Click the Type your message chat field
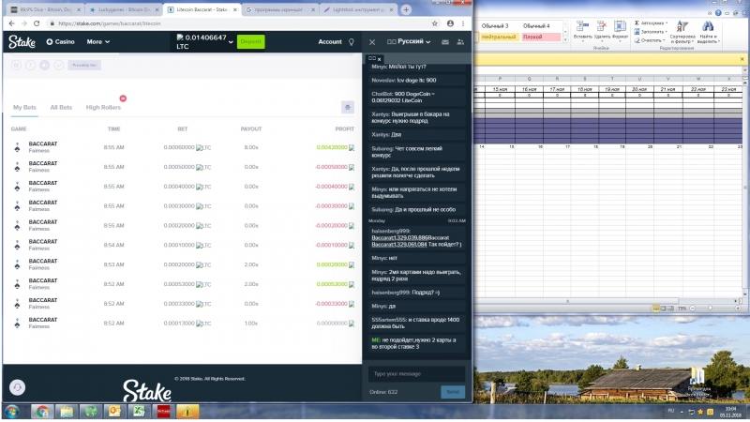 click(416, 374)
